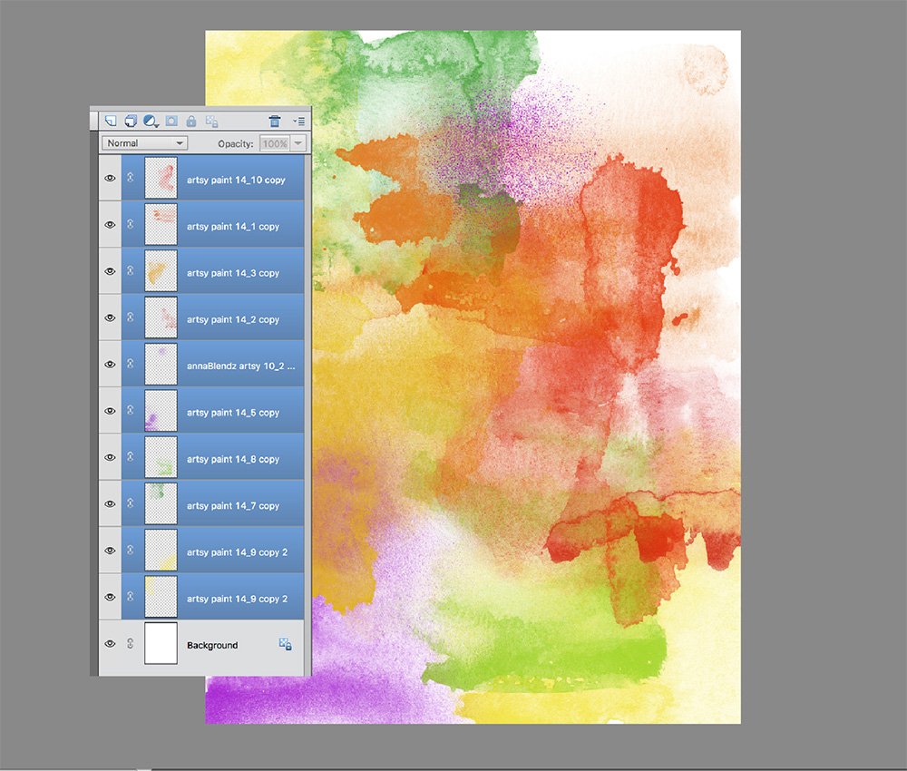The height and width of the screenshot is (771, 907).
Task: Select thumbnail of artsy paint 14_8 copy
Action: pos(161,457)
